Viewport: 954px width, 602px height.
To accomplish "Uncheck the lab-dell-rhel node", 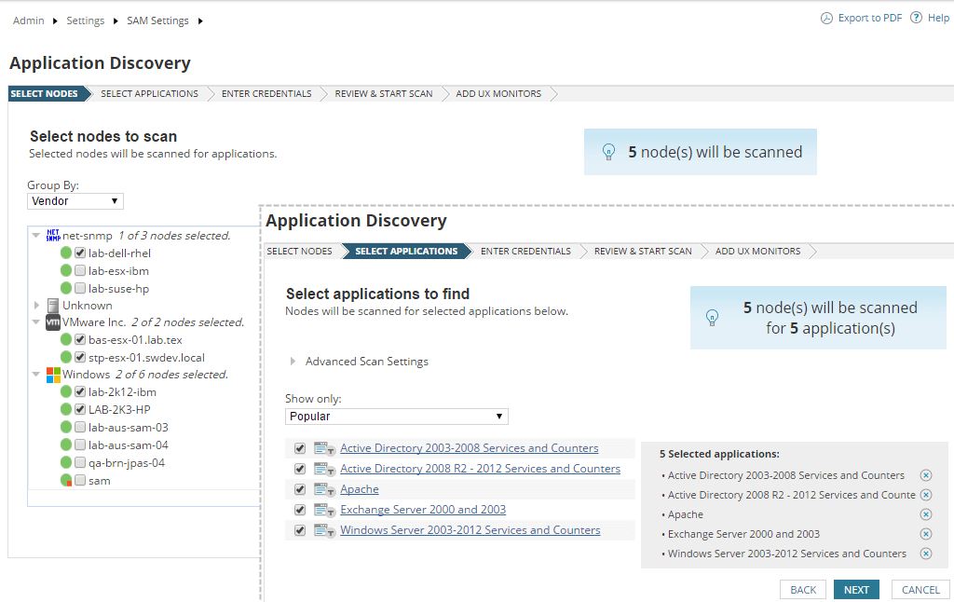I will 80,253.
